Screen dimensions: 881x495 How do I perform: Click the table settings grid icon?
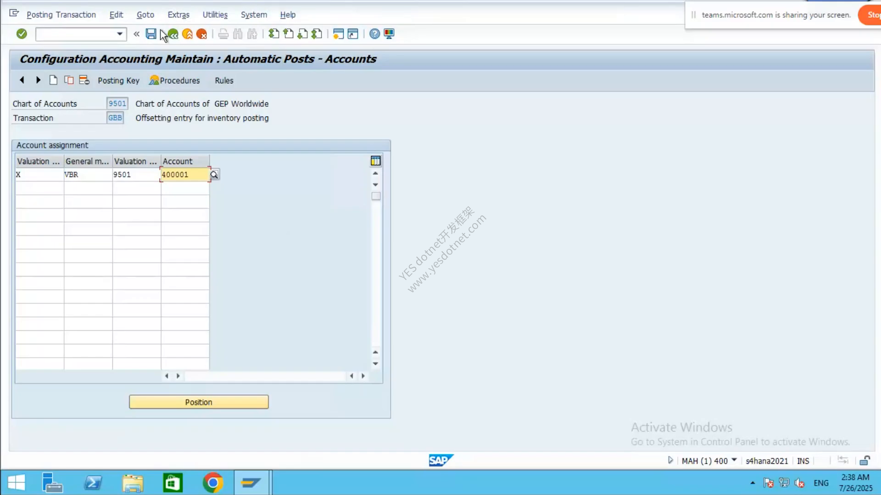click(x=375, y=161)
